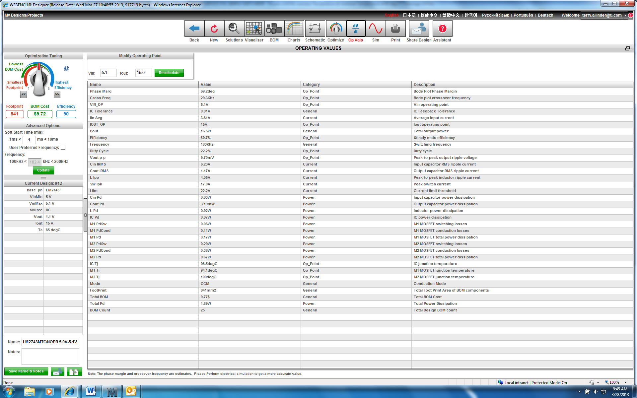The width and height of the screenshot is (637, 398).
Task: Open the Schematic view
Action: point(315,29)
